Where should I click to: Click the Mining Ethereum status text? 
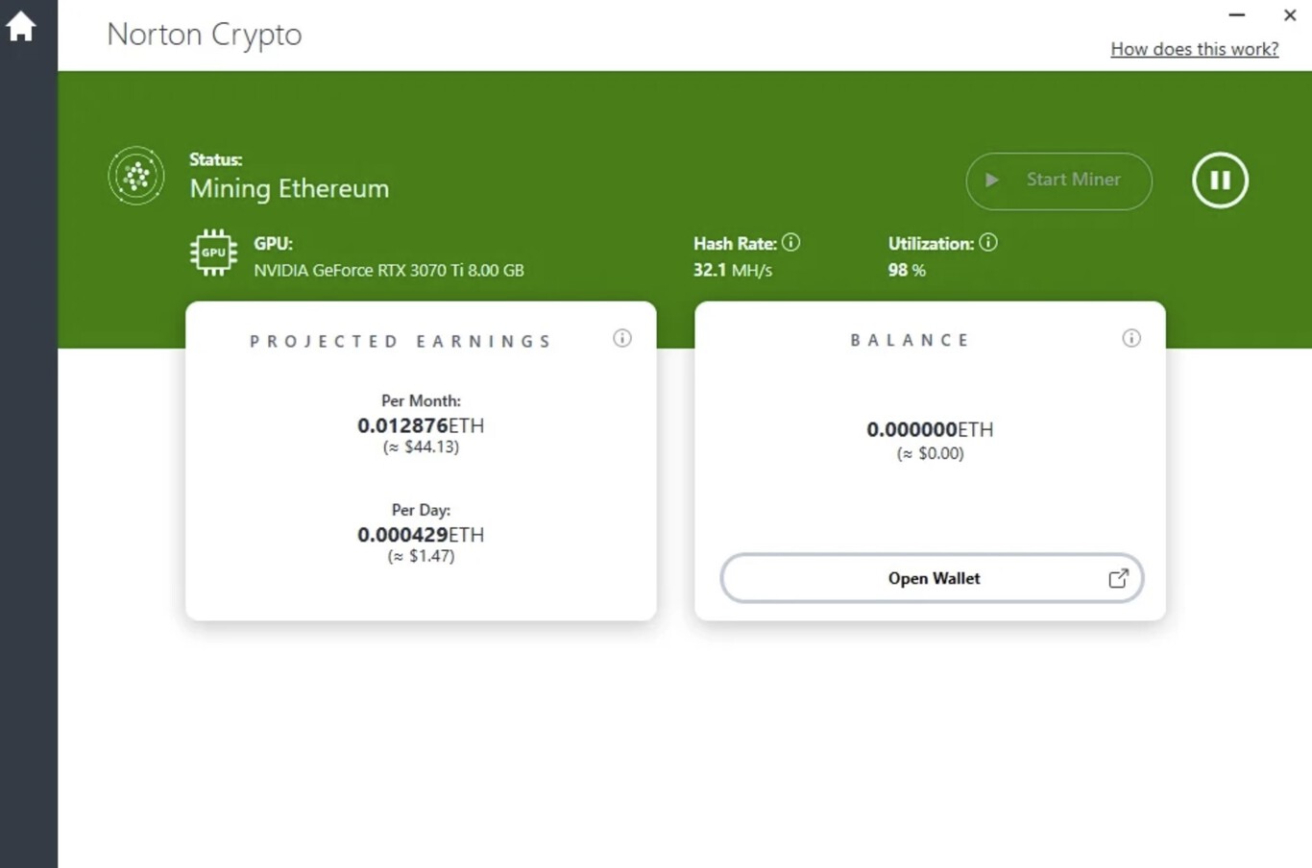pyautogui.click(x=289, y=188)
